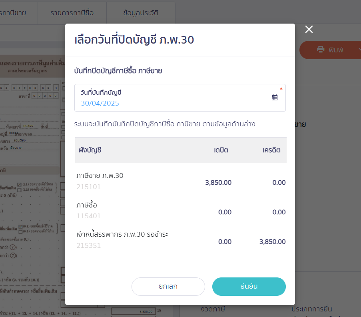Cancel using the ยกเลิก button
The width and height of the screenshot is (361, 317).
[168, 286]
